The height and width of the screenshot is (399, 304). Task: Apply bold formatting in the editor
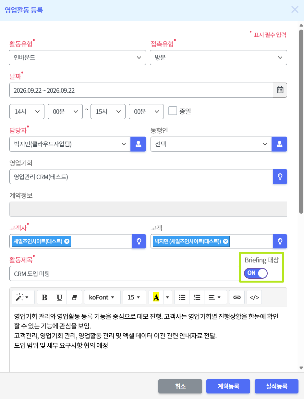(45, 297)
